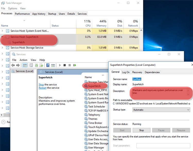This screenshot has height=151, width=193.
Task: Click Pause Service icon in toolbar
Action: 69,65
